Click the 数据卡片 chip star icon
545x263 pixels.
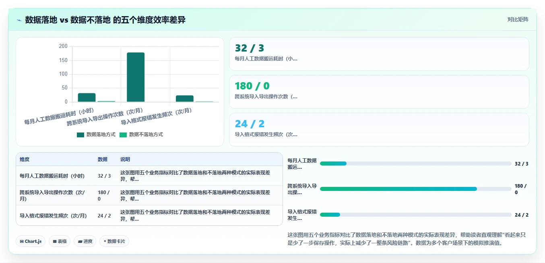(x=105, y=241)
